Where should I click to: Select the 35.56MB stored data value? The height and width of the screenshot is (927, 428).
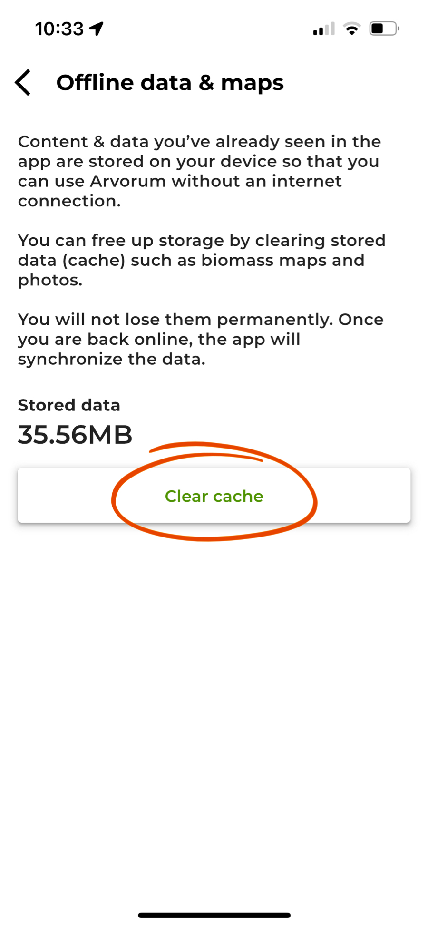75,435
